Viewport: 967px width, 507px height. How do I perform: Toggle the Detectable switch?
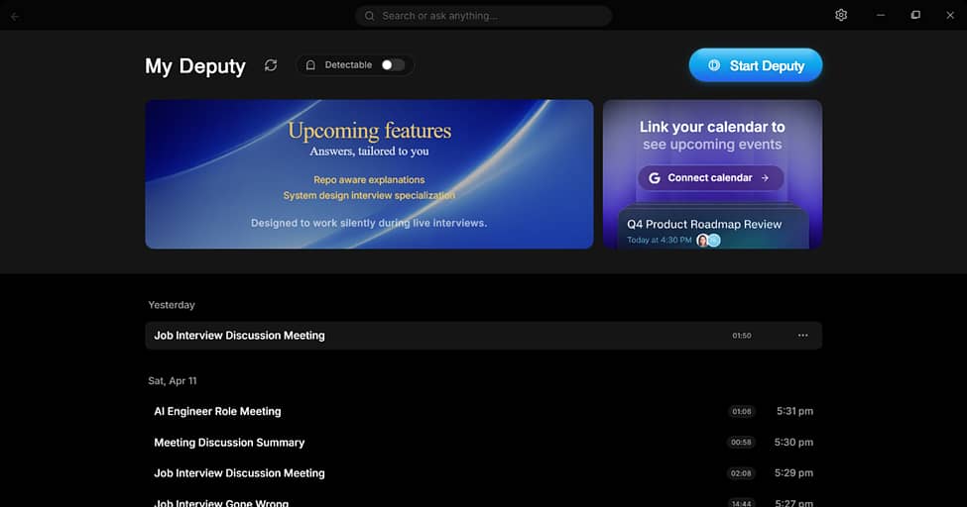pyautogui.click(x=392, y=64)
